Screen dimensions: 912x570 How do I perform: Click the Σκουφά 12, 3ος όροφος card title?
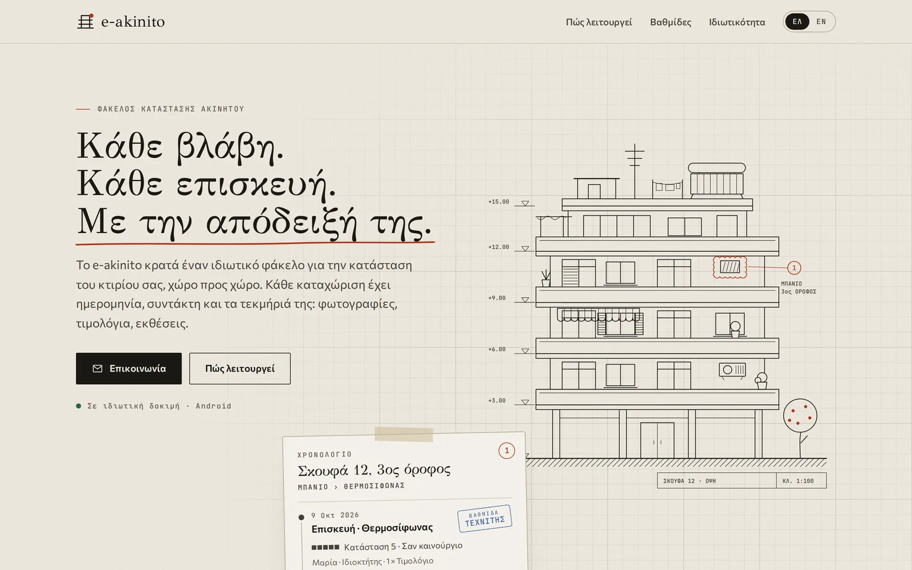coord(374,470)
